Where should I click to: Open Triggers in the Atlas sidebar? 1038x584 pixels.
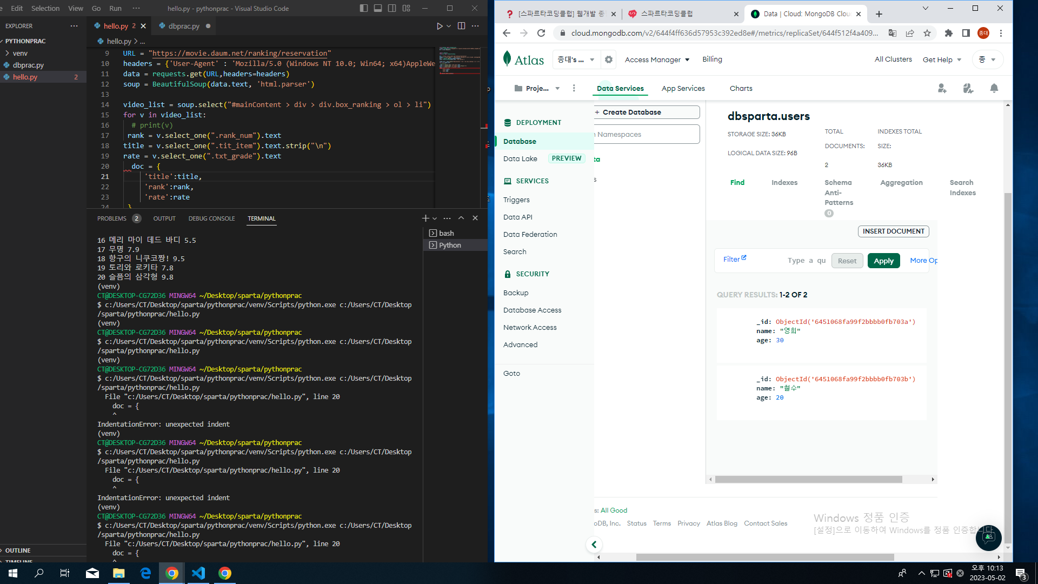pos(516,200)
